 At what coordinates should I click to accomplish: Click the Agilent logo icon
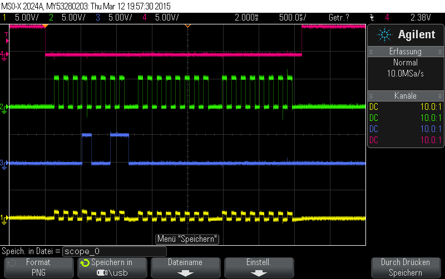point(384,35)
